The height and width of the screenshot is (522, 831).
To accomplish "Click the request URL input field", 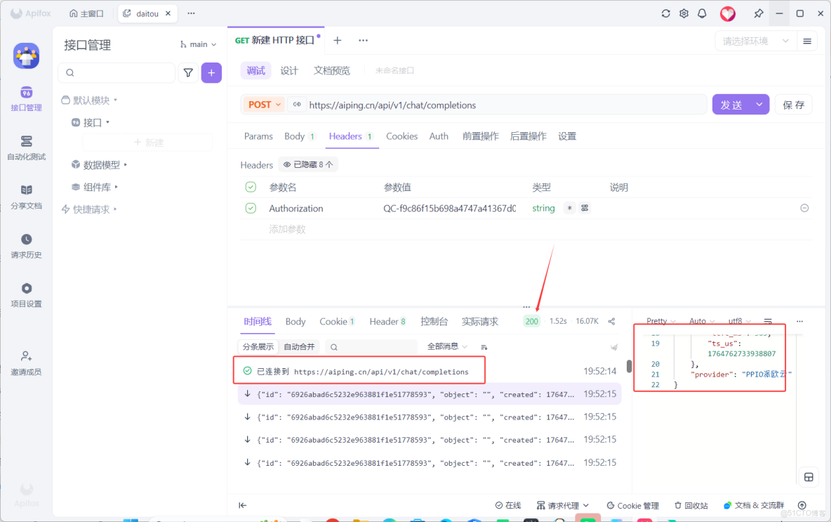I will [x=491, y=104].
